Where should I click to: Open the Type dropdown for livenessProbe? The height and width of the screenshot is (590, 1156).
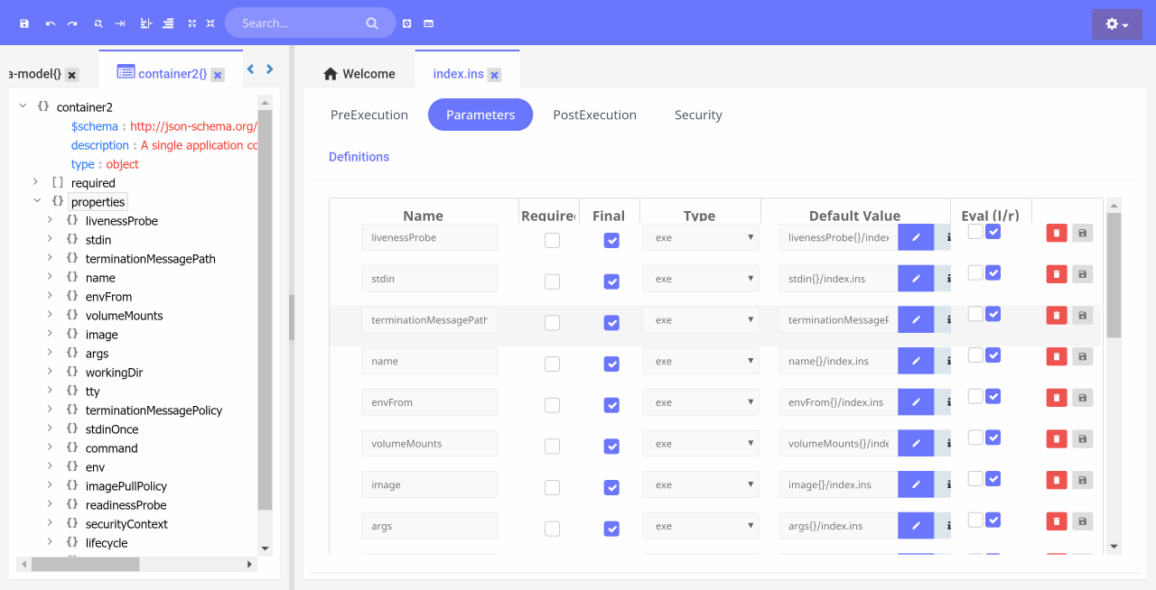700,238
